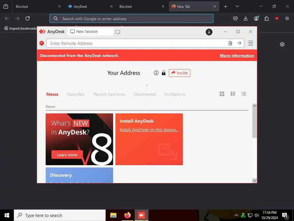The height and width of the screenshot is (221, 294).
Task: Open More information link
Action: pyautogui.click(x=237, y=56)
